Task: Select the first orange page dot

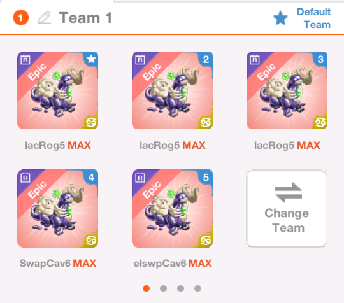Action: pyautogui.click(x=146, y=288)
